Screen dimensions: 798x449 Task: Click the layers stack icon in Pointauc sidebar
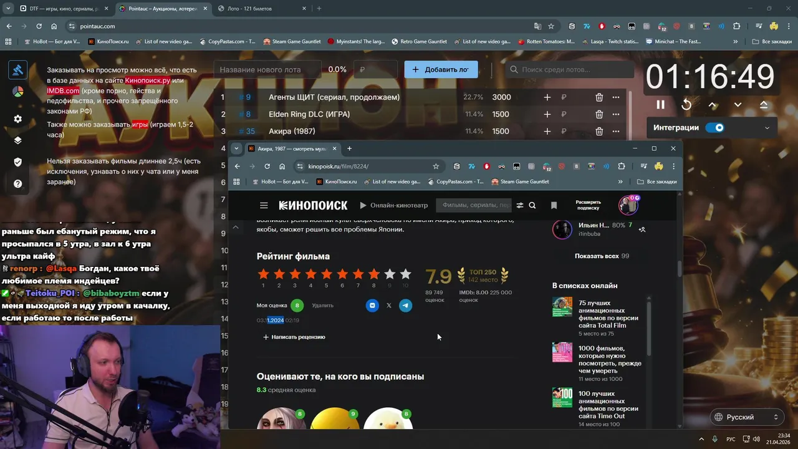pos(17,140)
